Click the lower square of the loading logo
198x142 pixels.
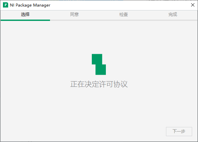point(101,70)
